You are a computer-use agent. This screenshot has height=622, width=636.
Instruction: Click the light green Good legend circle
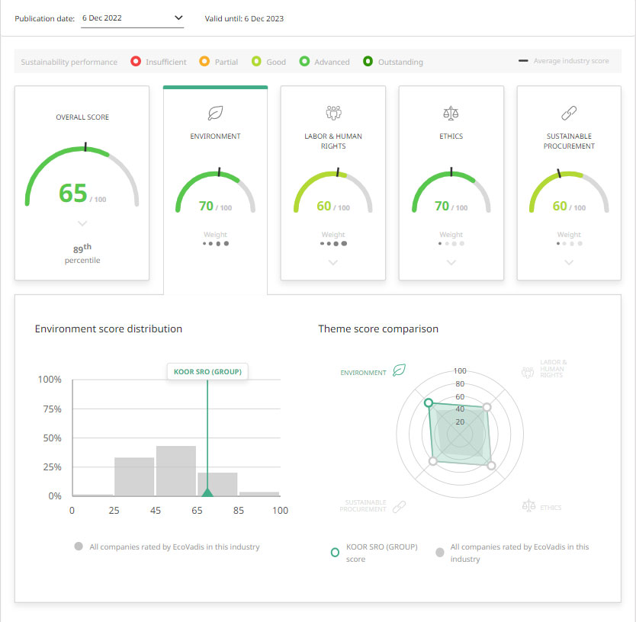[x=256, y=61]
